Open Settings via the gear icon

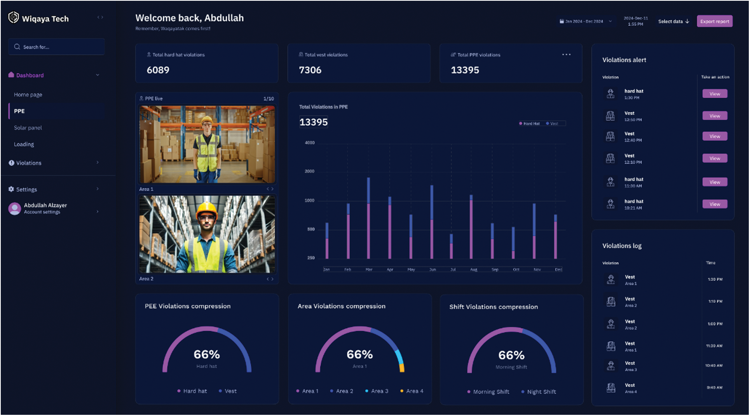pyautogui.click(x=11, y=189)
